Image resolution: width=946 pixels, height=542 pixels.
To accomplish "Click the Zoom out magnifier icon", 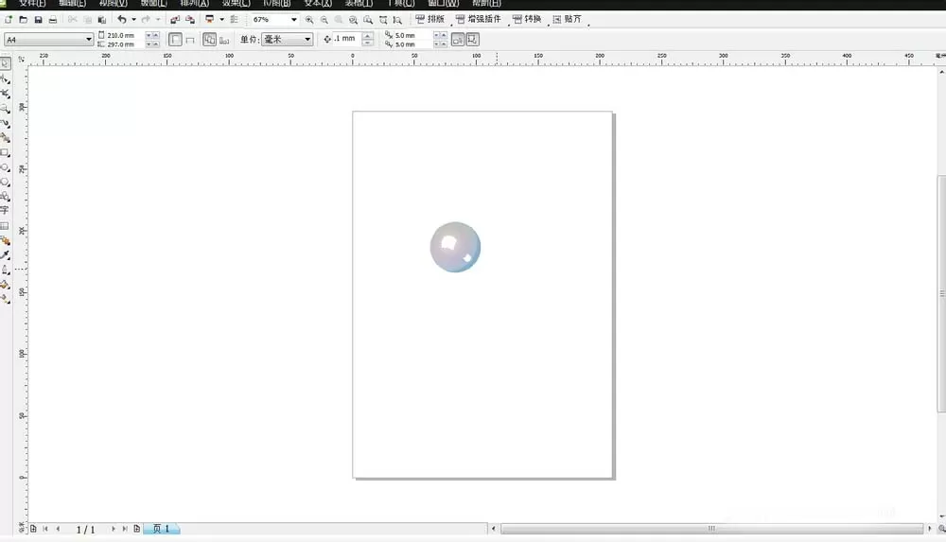I will pyautogui.click(x=324, y=20).
